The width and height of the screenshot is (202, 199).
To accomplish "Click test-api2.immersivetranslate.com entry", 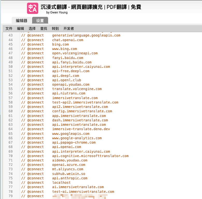I will pos(85,102).
